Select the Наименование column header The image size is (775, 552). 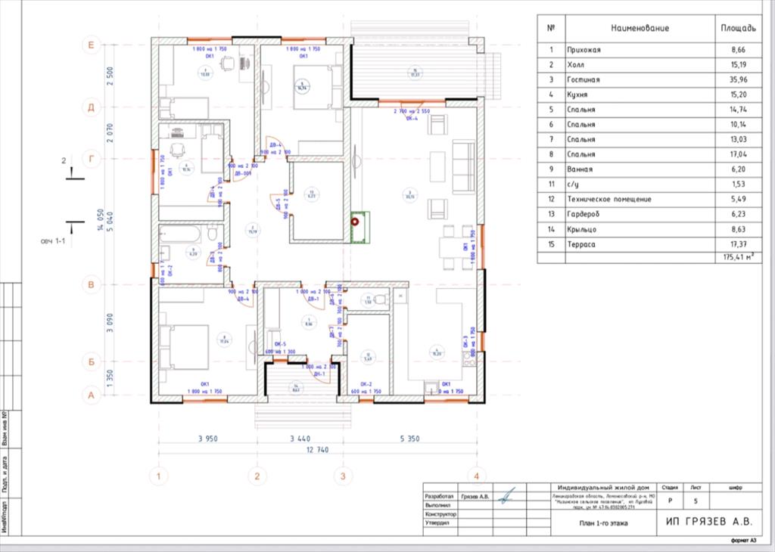[640, 28]
